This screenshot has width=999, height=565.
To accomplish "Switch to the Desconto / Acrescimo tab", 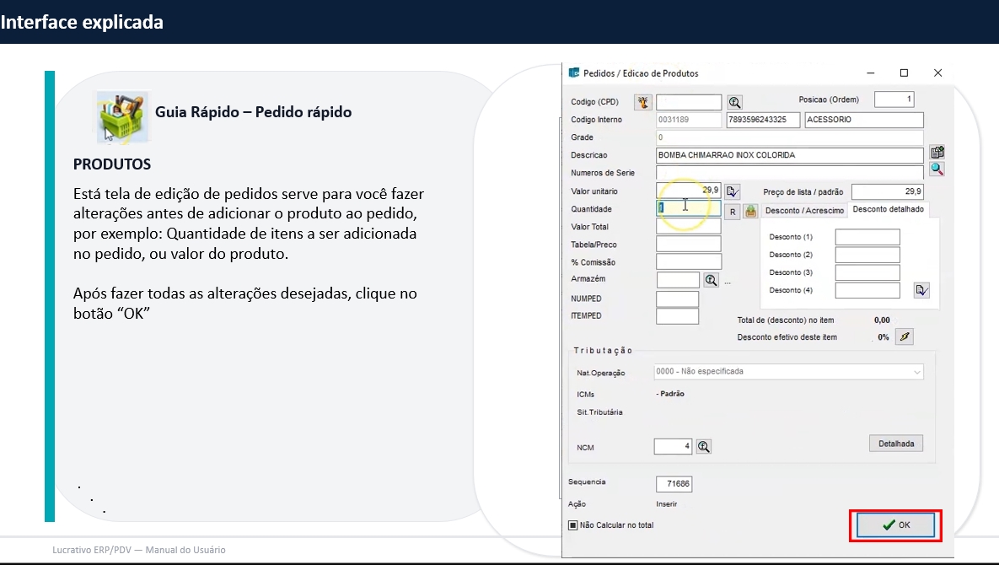I will click(x=804, y=210).
